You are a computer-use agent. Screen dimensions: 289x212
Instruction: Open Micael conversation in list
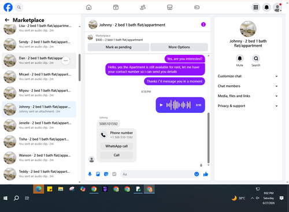pos(39,77)
